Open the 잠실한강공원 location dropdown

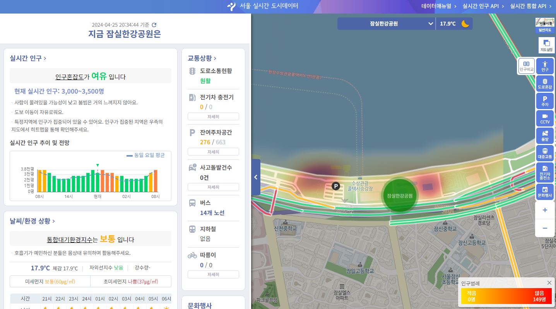pos(386,24)
